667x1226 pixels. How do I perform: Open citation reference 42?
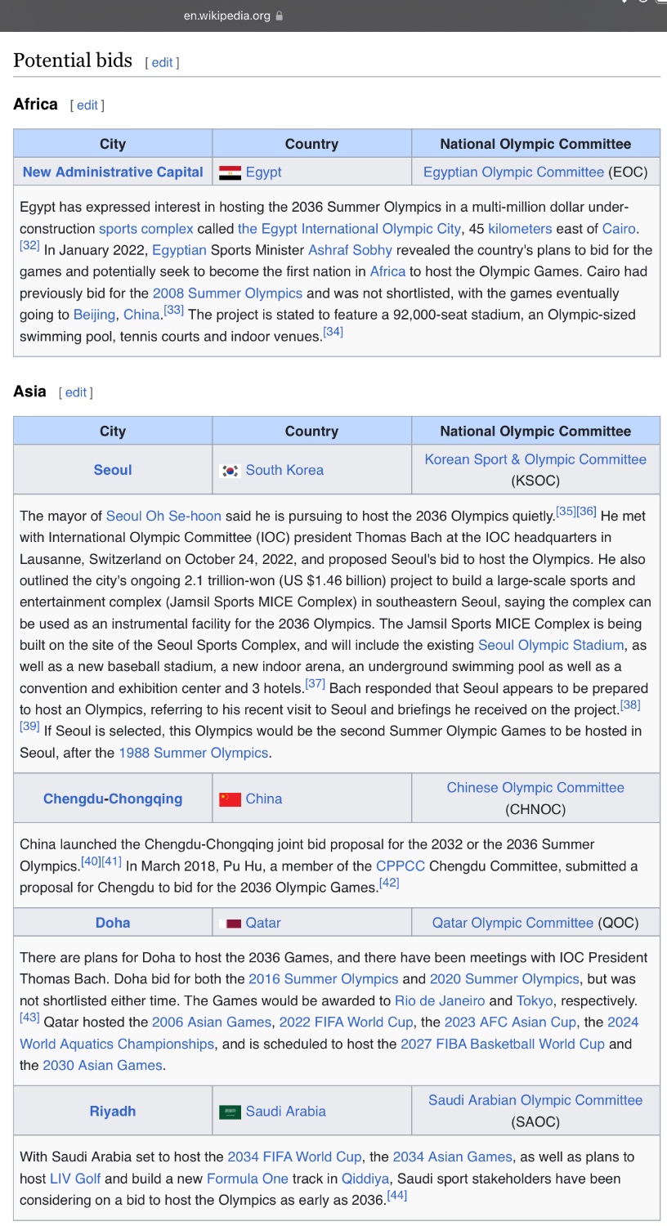coord(389,883)
